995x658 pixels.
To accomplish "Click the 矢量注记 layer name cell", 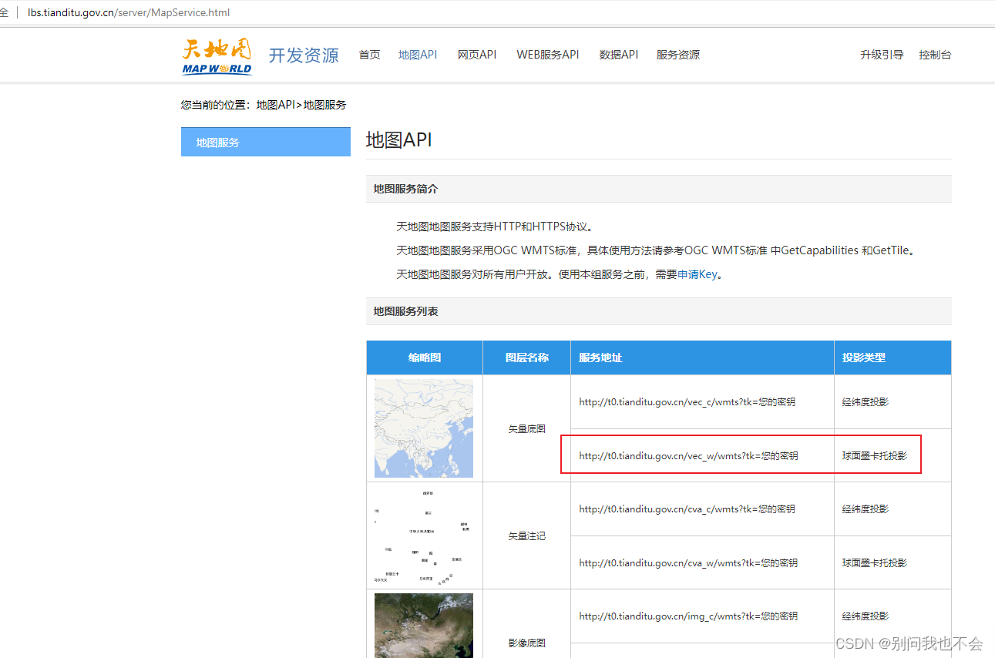I will pos(527,535).
